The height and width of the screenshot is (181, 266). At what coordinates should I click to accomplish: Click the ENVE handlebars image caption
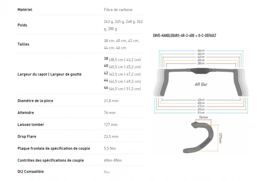[x=184, y=35]
